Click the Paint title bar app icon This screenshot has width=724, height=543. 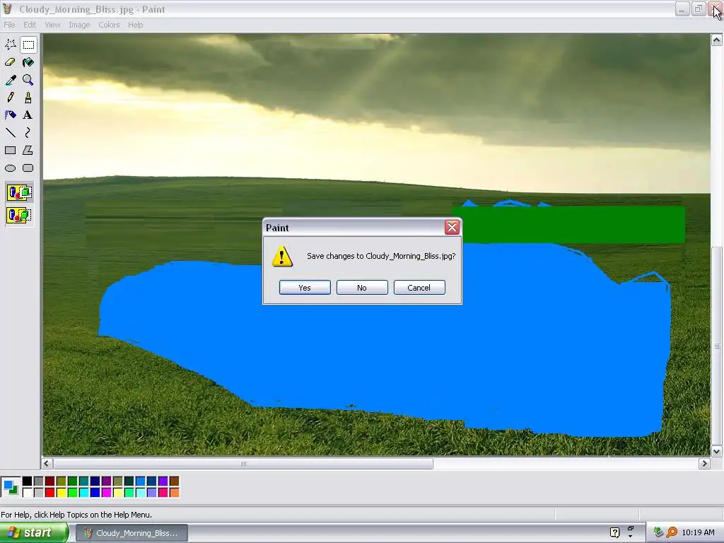point(7,8)
